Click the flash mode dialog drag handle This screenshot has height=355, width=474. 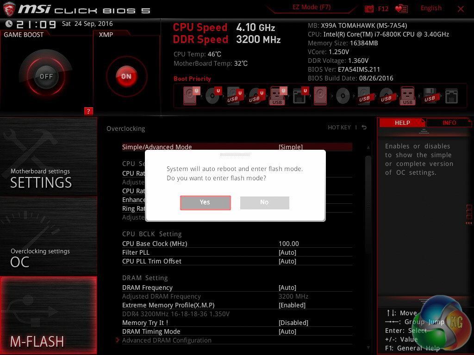[x=235, y=154]
